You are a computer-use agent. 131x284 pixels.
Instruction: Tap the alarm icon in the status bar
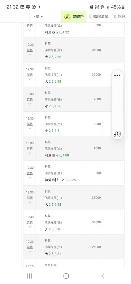tap(91, 7)
